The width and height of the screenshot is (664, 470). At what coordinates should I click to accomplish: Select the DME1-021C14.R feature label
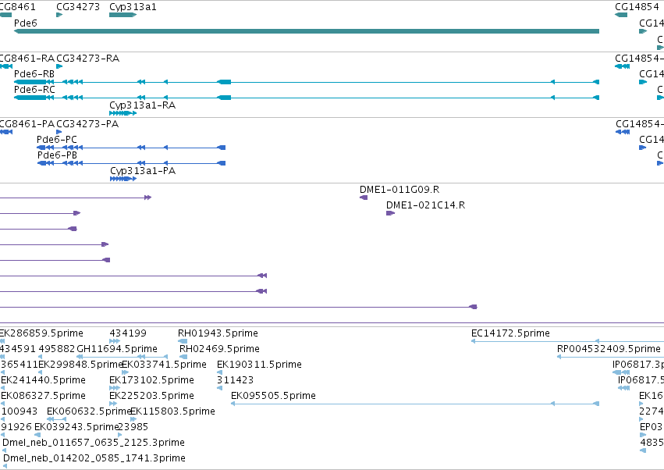(425, 205)
